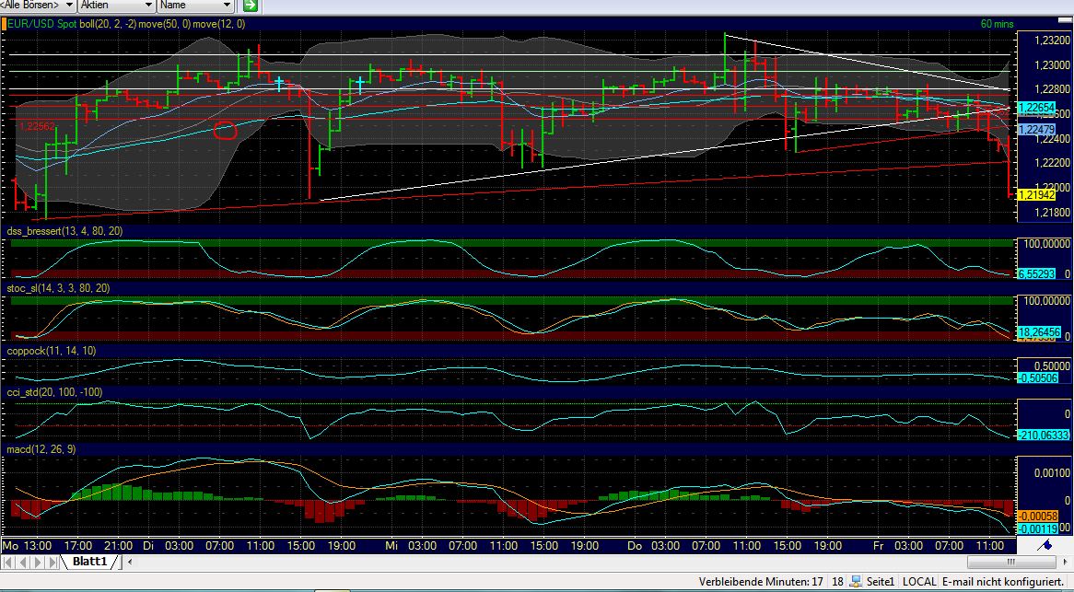Click the orange marker beside EUR/USD Spot
This screenshot has height=592, width=1074.
(4, 24)
